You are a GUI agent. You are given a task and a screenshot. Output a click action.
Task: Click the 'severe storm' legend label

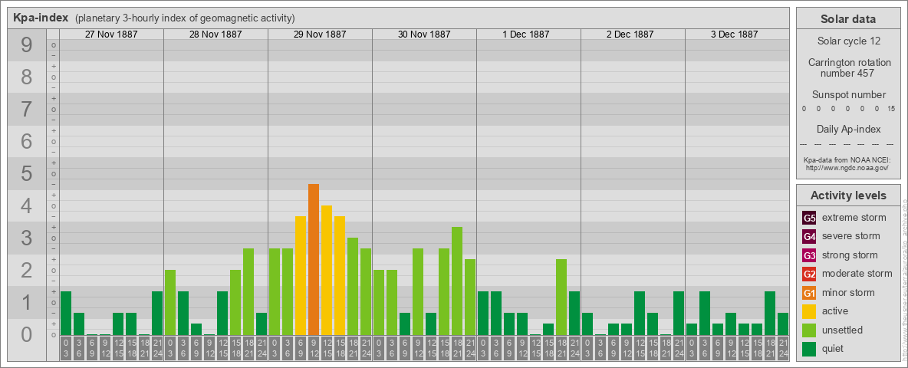tap(851, 237)
